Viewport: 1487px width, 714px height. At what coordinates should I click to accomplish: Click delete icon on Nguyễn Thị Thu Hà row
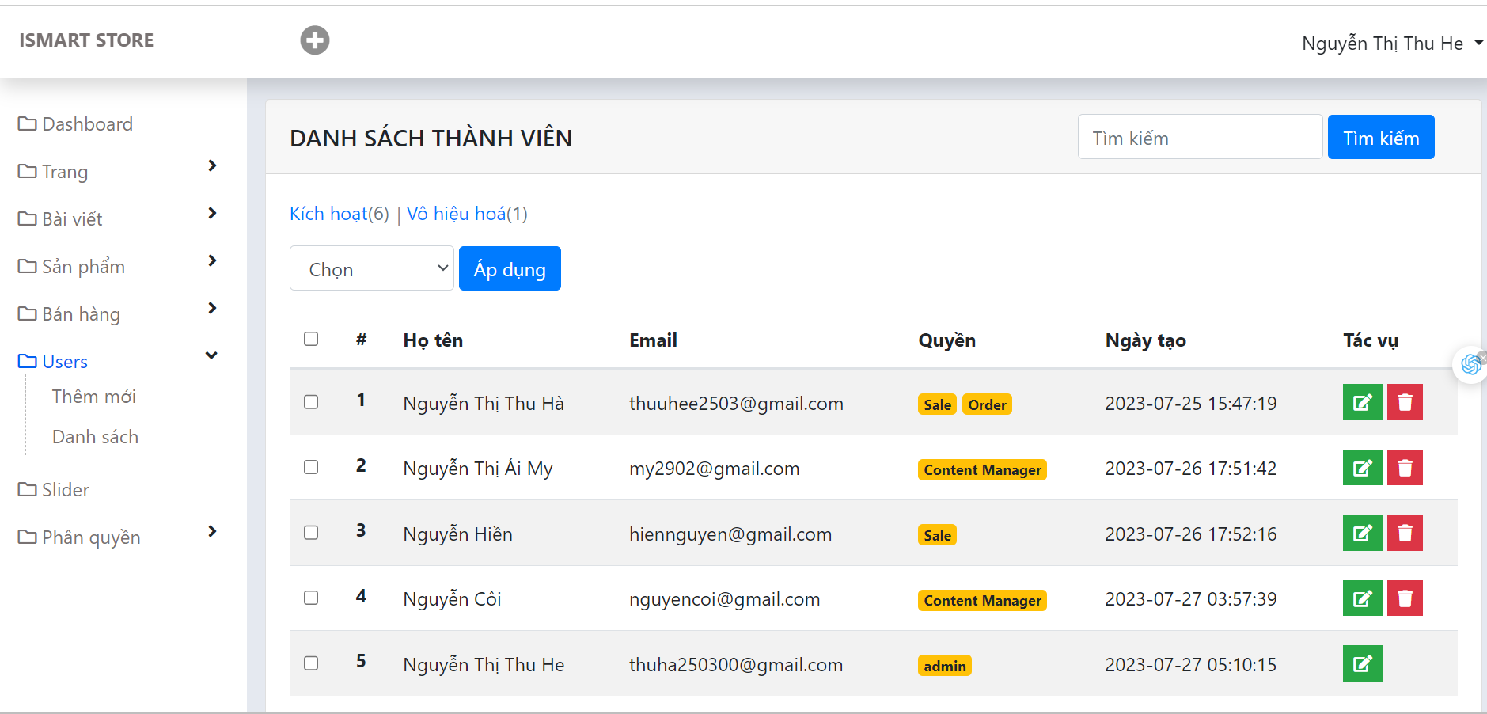pyautogui.click(x=1405, y=402)
